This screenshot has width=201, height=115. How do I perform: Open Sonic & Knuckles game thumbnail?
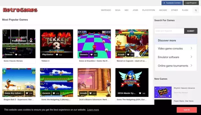94,44
